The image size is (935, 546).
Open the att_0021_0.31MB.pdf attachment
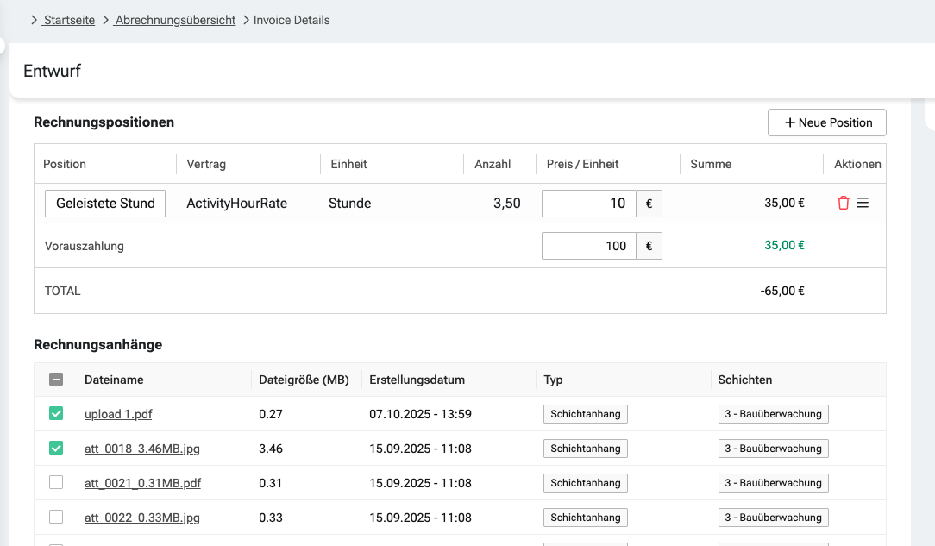(x=142, y=483)
